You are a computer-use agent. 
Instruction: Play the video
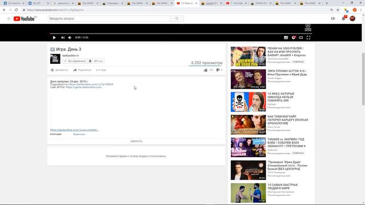point(54,38)
